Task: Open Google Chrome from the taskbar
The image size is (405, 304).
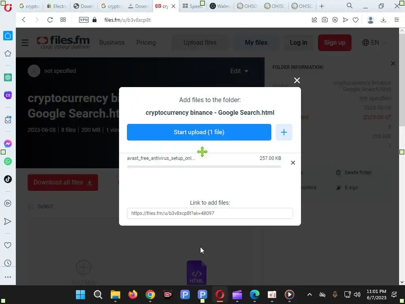Action: [150, 294]
